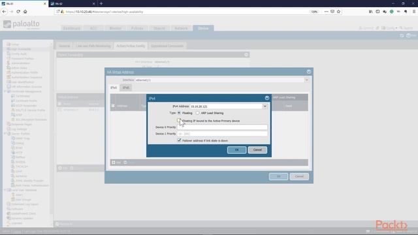Cancel the IPv4 dialog
The image size is (418, 235).
click(x=257, y=149)
